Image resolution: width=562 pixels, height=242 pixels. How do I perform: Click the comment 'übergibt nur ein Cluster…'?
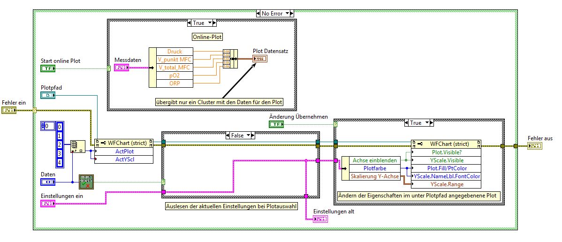220,102
